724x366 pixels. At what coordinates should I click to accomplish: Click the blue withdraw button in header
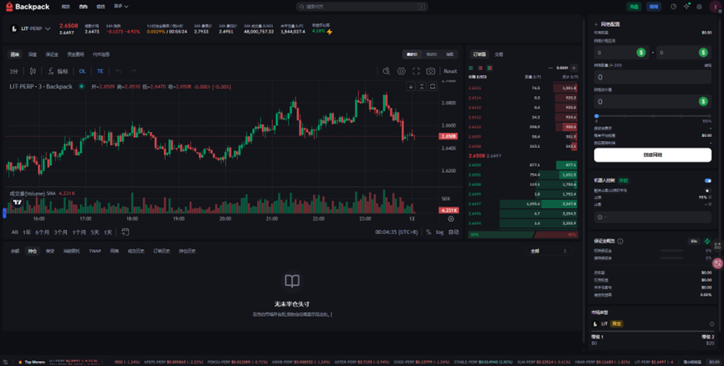click(654, 7)
